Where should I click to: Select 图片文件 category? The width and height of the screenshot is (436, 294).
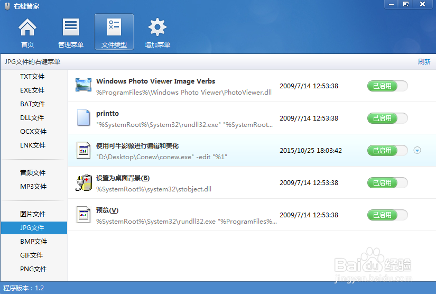pyautogui.click(x=33, y=214)
